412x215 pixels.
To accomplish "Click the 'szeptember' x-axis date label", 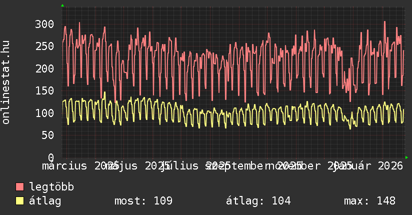I will [x=239, y=165].
